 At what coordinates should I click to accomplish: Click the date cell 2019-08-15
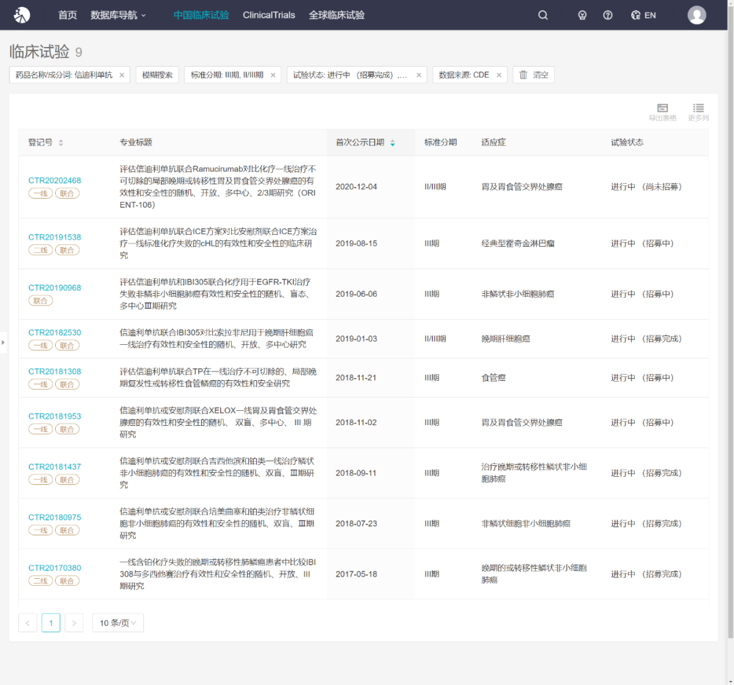356,244
